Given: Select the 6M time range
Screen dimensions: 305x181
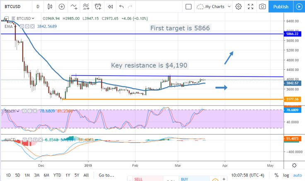Looking at the screenshot, I should click(x=46, y=175).
